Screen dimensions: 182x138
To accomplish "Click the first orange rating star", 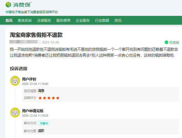I will tap(40, 98).
